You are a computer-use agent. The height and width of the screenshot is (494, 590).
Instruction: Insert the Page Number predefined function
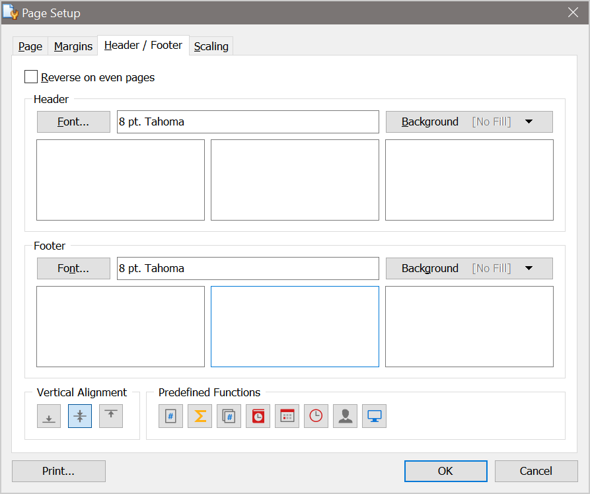pyautogui.click(x=170, y=416)
